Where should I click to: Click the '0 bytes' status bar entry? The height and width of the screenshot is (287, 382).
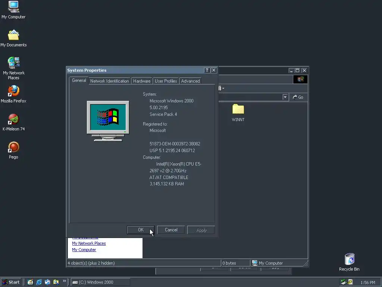click(229, 263)
